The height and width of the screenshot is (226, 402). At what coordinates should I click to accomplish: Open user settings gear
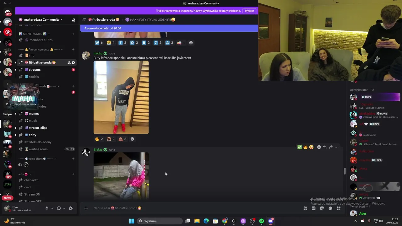coord(71,208)
